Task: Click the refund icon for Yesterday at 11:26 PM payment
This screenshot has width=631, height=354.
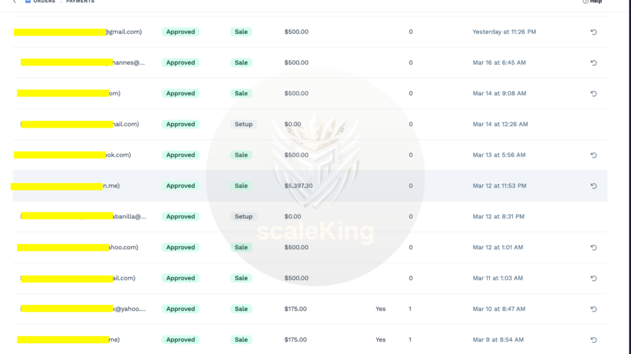Action: point(593,32)
